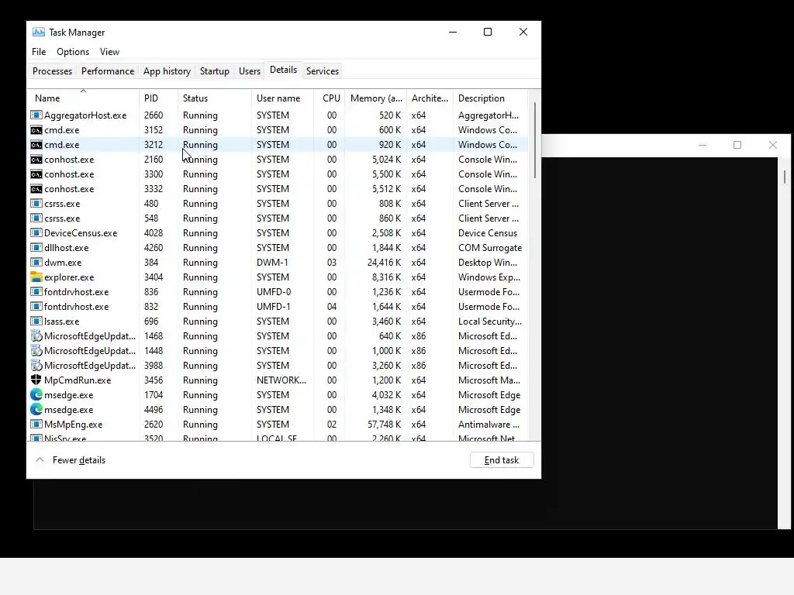
Task: Click csrss.exe icon with PID 480
Action: [x=36, y=204]
